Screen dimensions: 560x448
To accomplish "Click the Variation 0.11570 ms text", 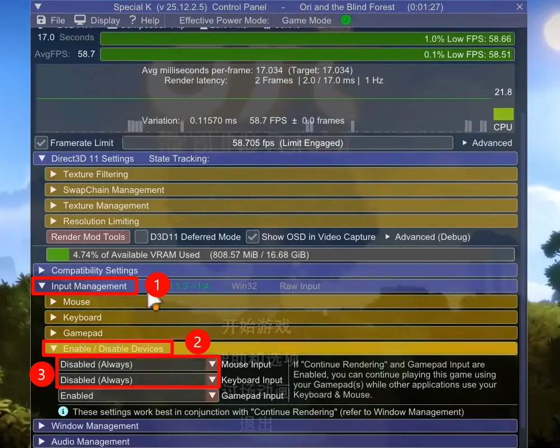I will tap(189, 120).
